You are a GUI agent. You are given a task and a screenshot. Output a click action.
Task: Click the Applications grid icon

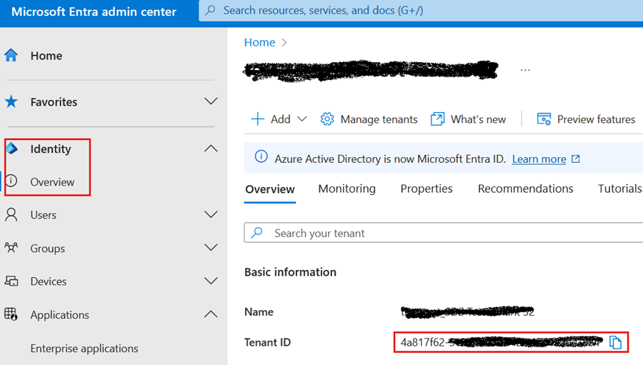11,314
